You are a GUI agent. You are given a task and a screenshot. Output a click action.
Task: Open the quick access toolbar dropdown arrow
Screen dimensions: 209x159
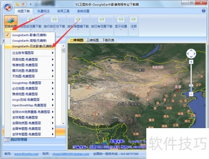tap(31, 5)
